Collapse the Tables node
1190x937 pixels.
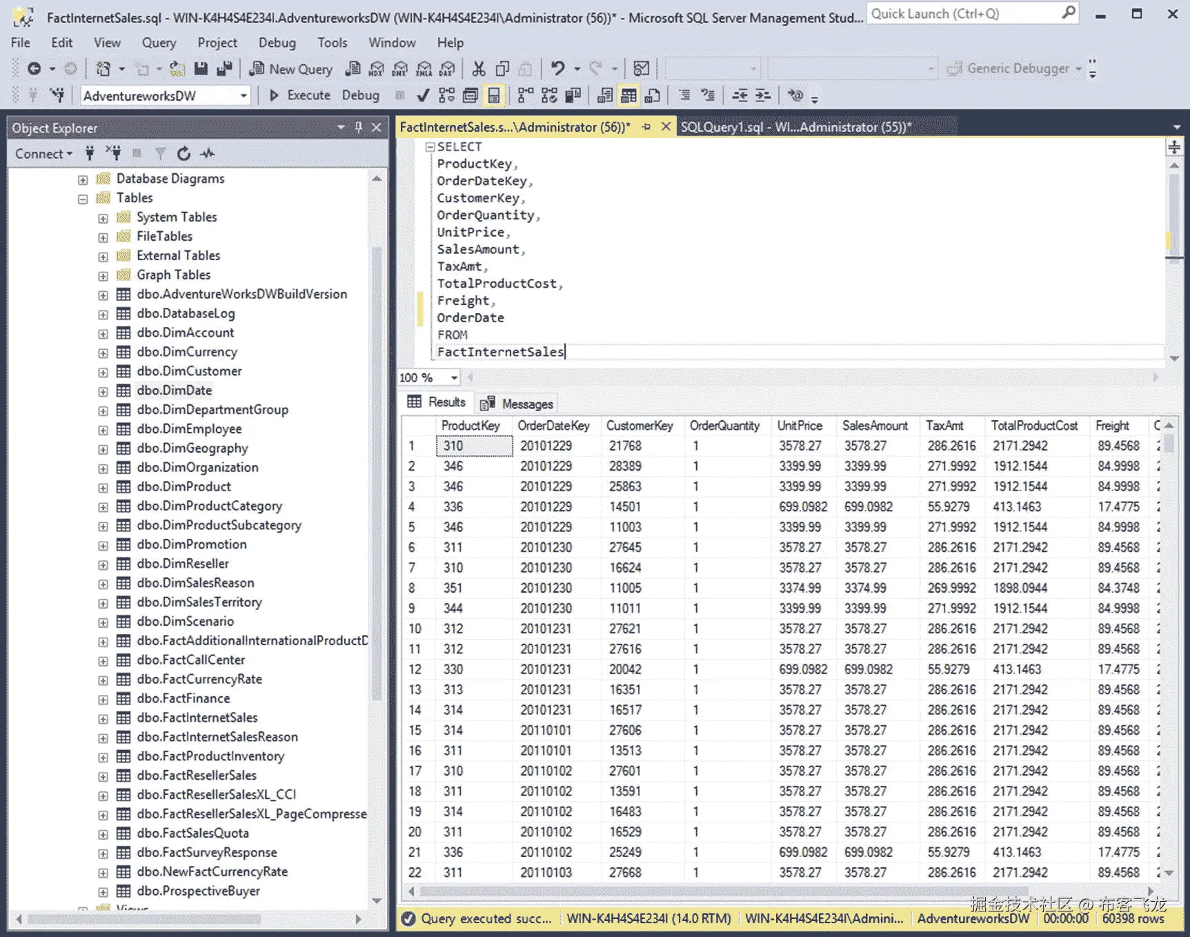83,198
